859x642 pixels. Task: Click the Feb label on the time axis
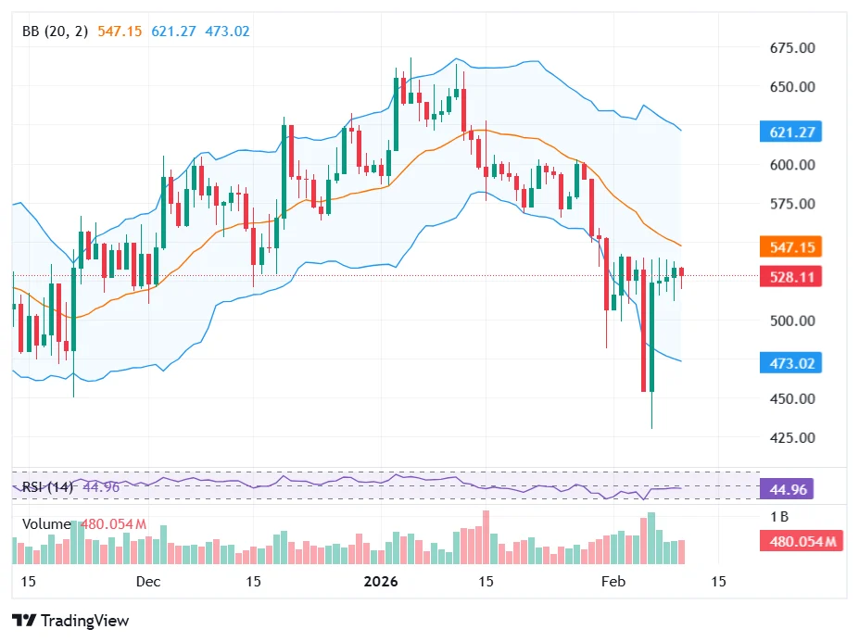(x=613, y=582)
